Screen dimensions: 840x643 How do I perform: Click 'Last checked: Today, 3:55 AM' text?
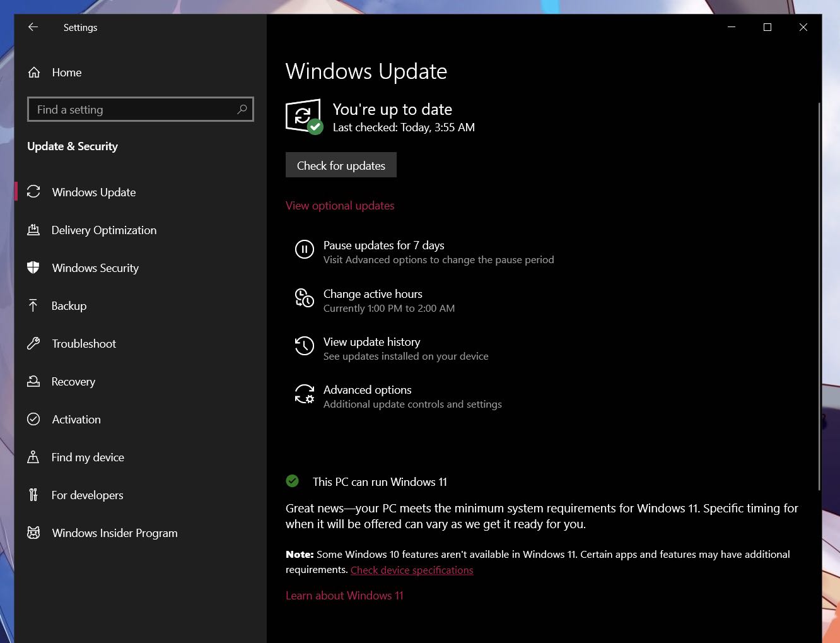point(404,127)
